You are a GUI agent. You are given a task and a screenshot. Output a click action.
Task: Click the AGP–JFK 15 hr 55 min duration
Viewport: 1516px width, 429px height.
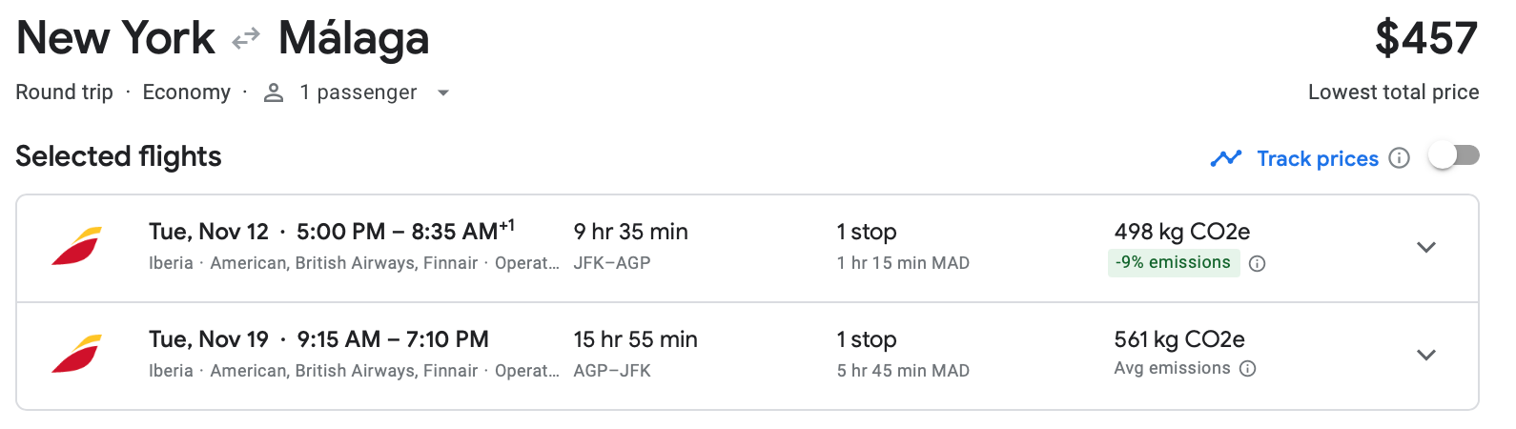(x=635, y=340)
